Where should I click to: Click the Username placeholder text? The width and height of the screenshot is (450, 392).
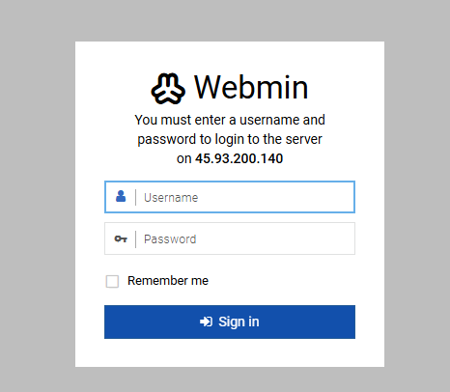coord(171,198)
